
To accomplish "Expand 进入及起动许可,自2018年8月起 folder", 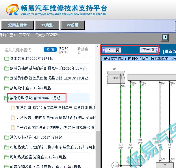I will pos(36,137).
